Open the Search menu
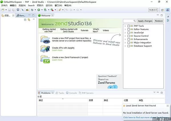Image resolution: width=171 pixels, height=121 pixels. 31,5
